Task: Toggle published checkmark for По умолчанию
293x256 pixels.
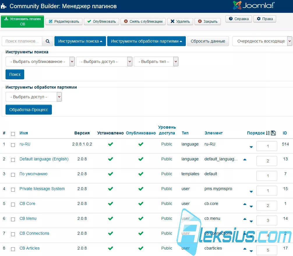Action: coord(141,174)
